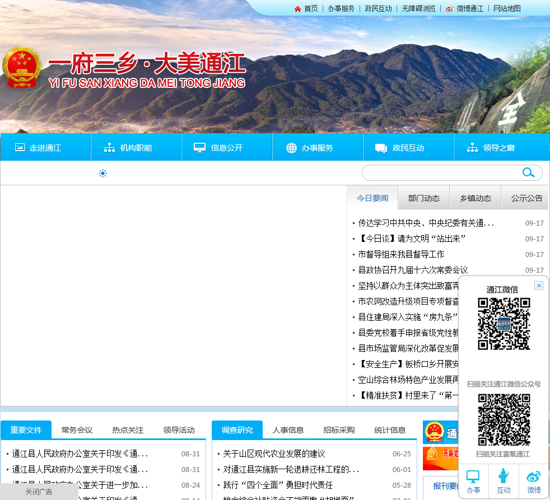Open the 机构职能 navigation menu
The height and width of the screenshot is (500, 550).
click(136, 147)
